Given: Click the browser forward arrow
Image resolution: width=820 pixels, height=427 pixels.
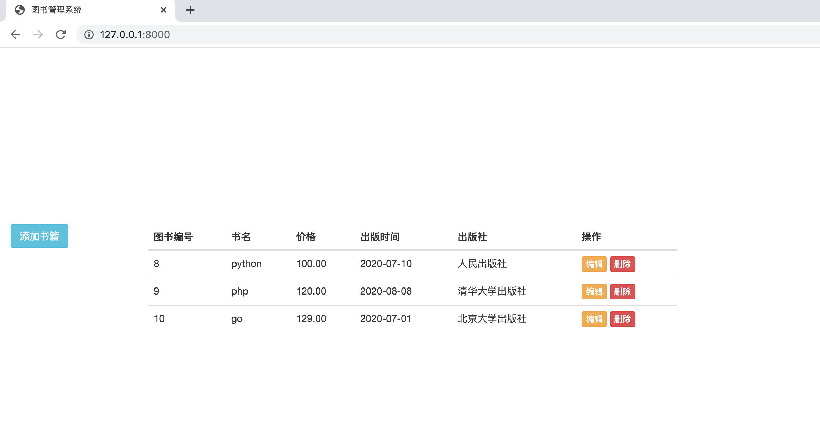Looking at the screenshot, I should tap(38, 35).
